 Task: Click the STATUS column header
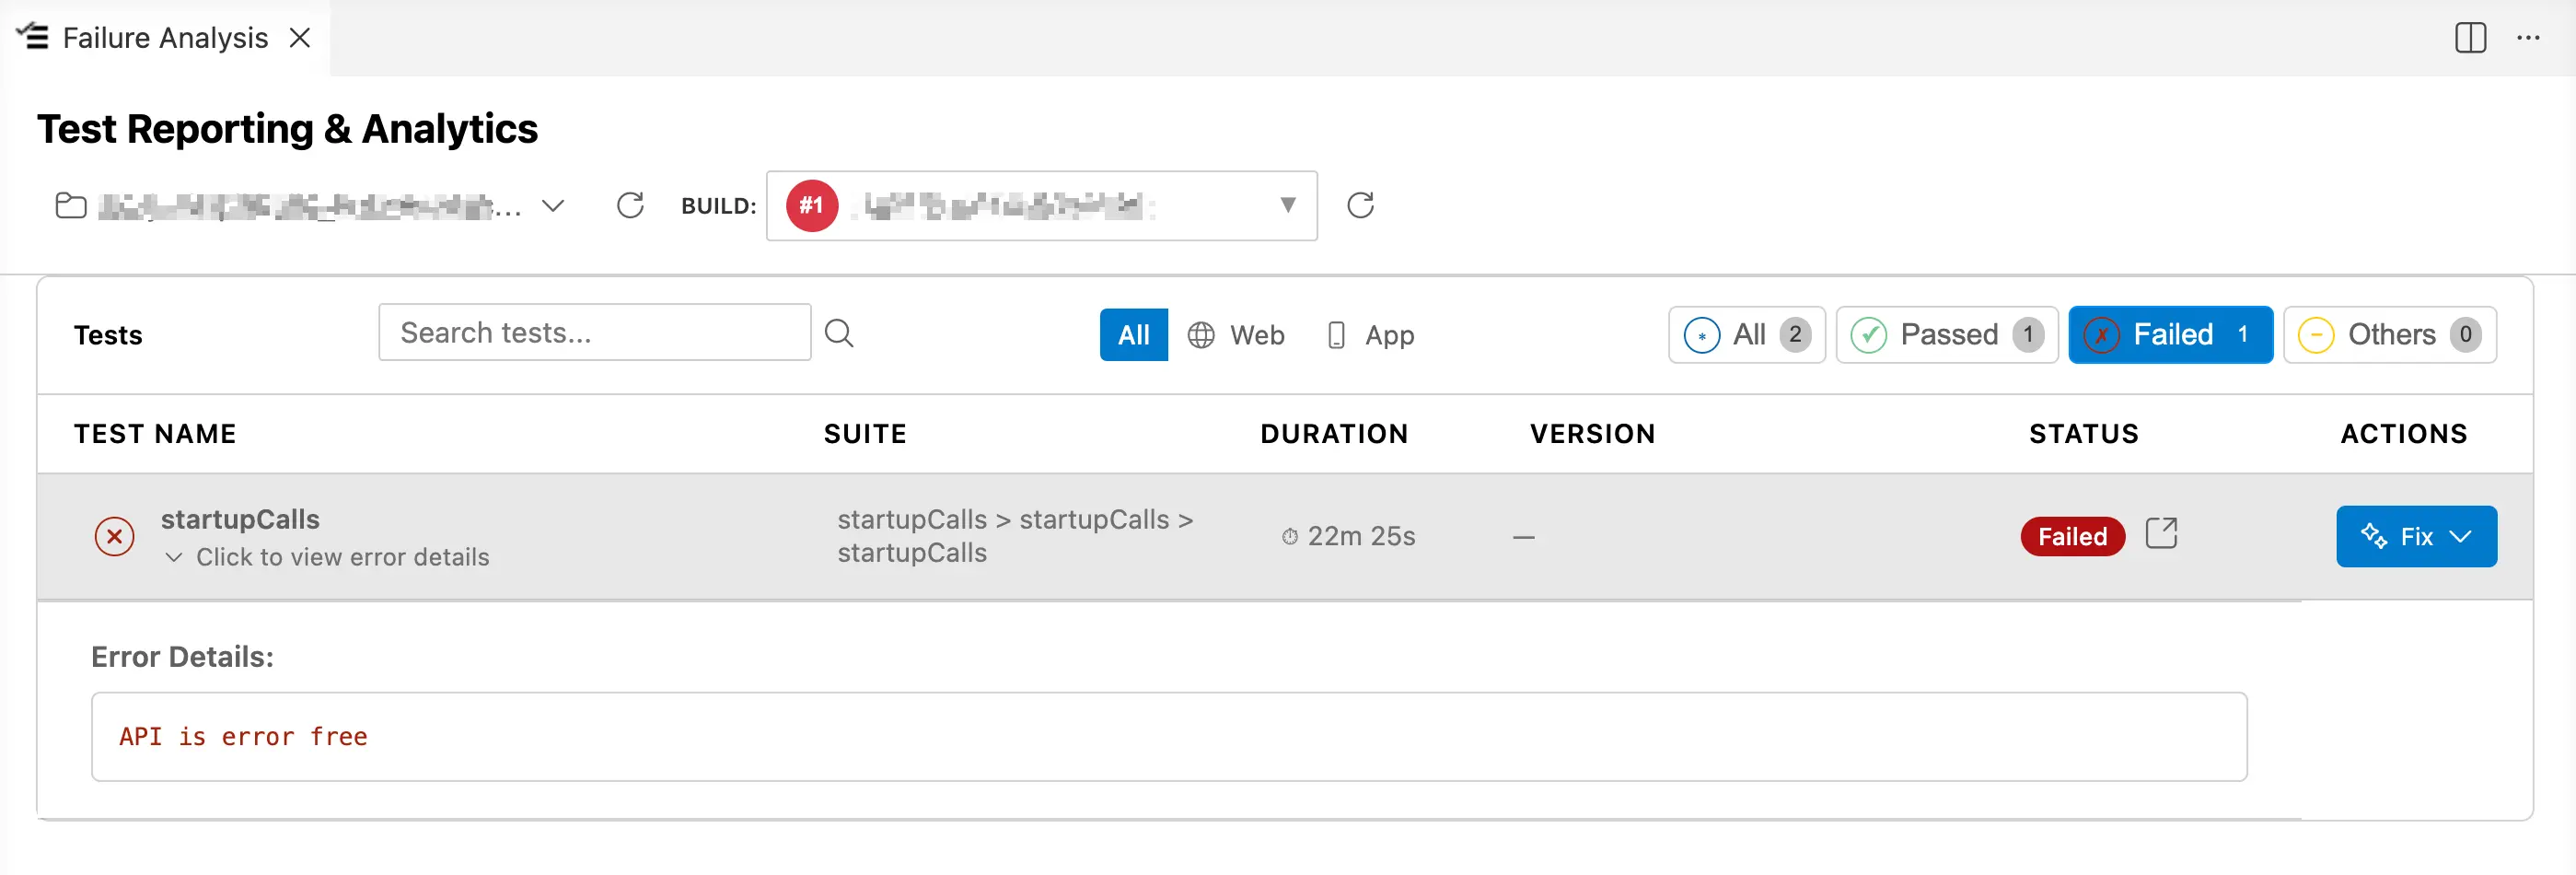2083,434
